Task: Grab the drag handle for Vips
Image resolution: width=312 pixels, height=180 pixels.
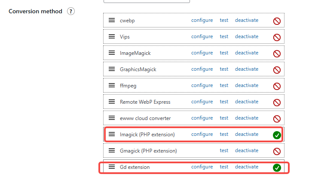Action: click(x=112, y=36)
